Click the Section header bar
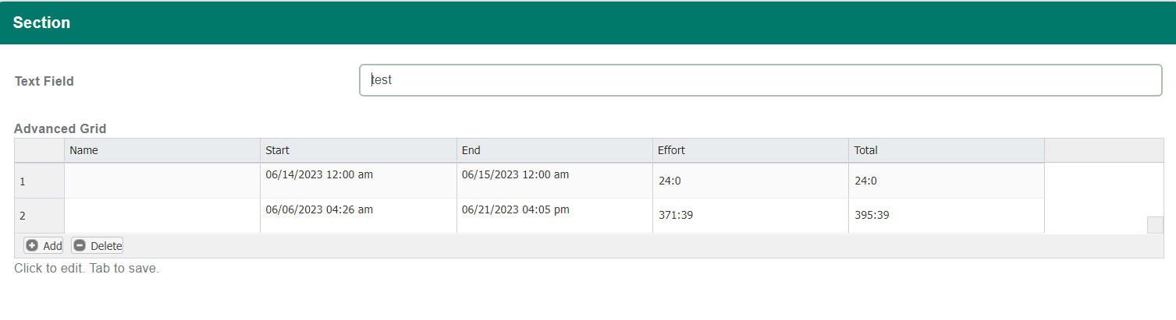Image resolution: width=1176 pixels, height=320 pixels. (x=588, y=23)
